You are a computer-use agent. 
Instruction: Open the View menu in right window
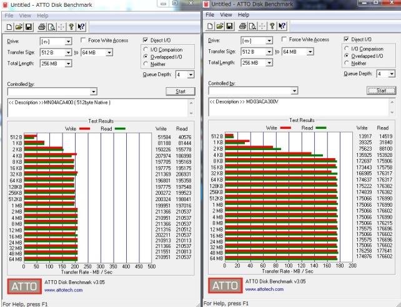pyautogui.click(x=226, y=14)
